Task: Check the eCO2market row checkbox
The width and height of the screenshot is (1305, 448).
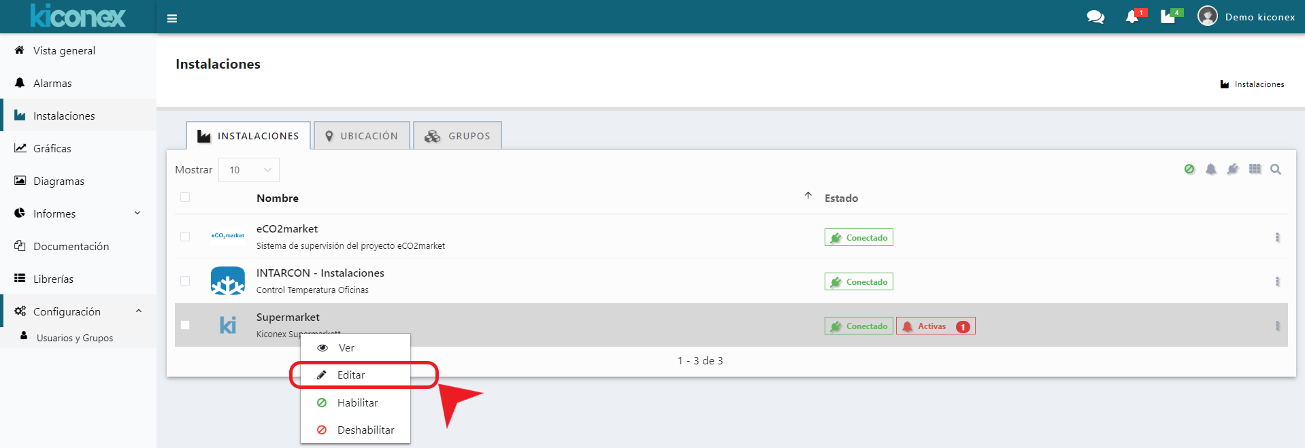Action: pyautogui.click(x=185, y=237)
